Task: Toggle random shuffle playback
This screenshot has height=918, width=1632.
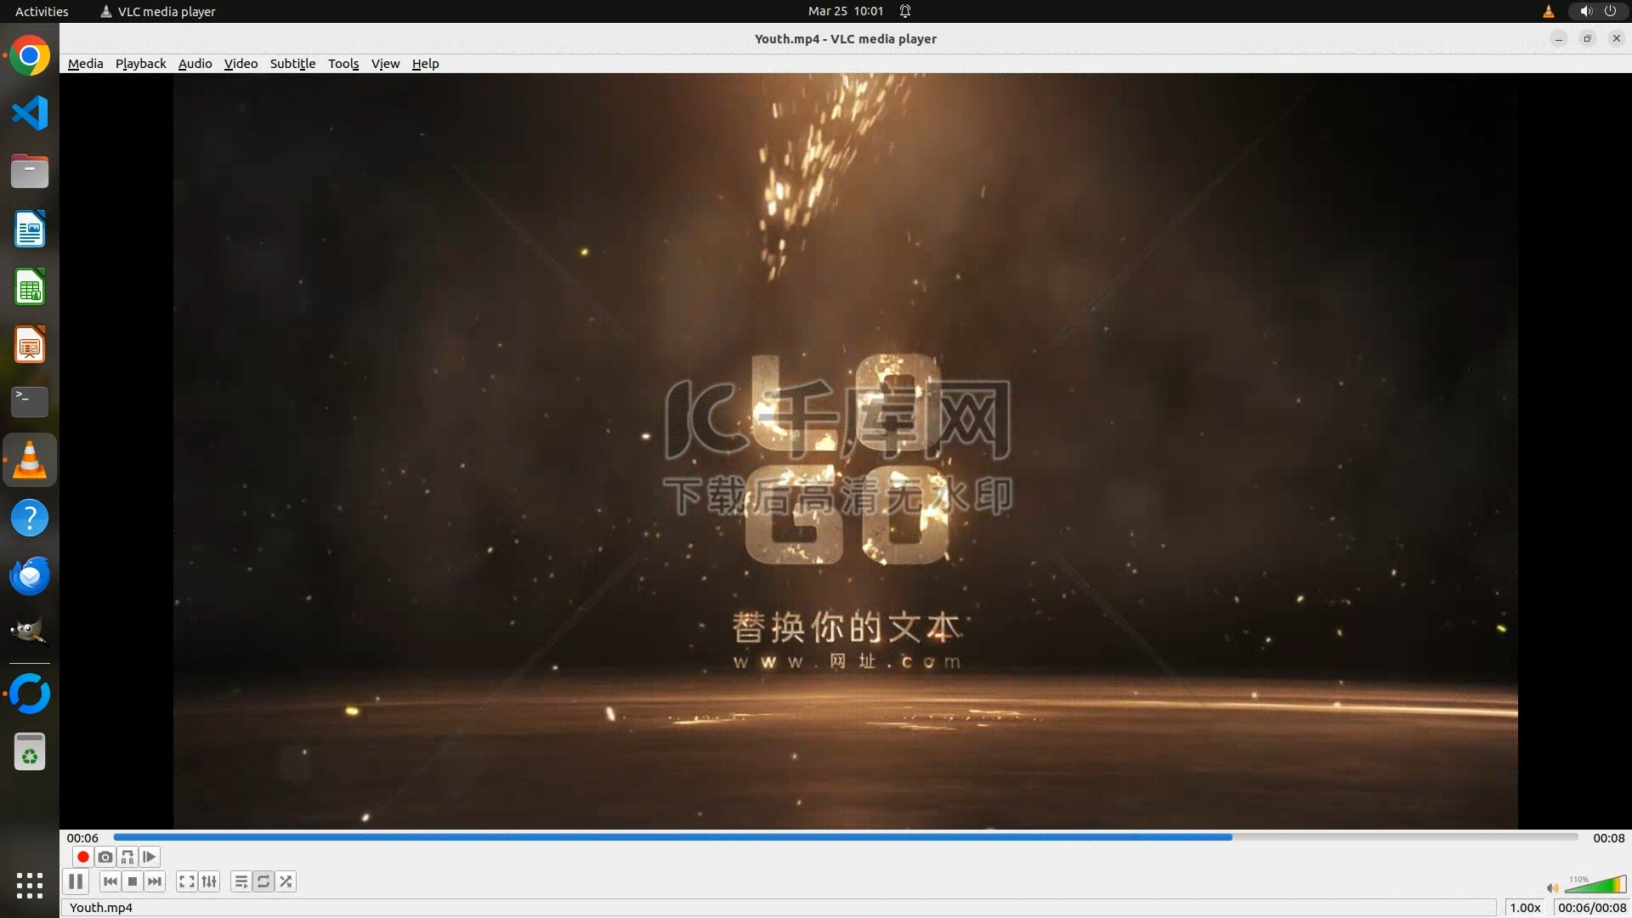Action: pyautogui.click(x=286, y=881)
